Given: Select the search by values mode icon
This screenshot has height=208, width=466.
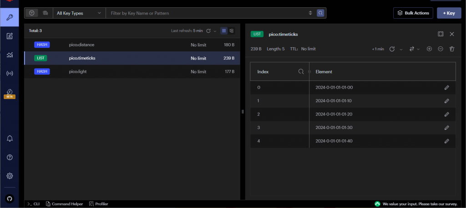Looking at the screenshot, I should (45, 13).
